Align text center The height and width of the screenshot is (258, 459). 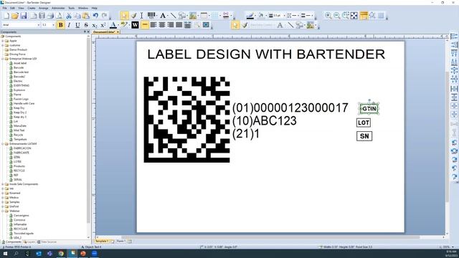coord(162,25)
